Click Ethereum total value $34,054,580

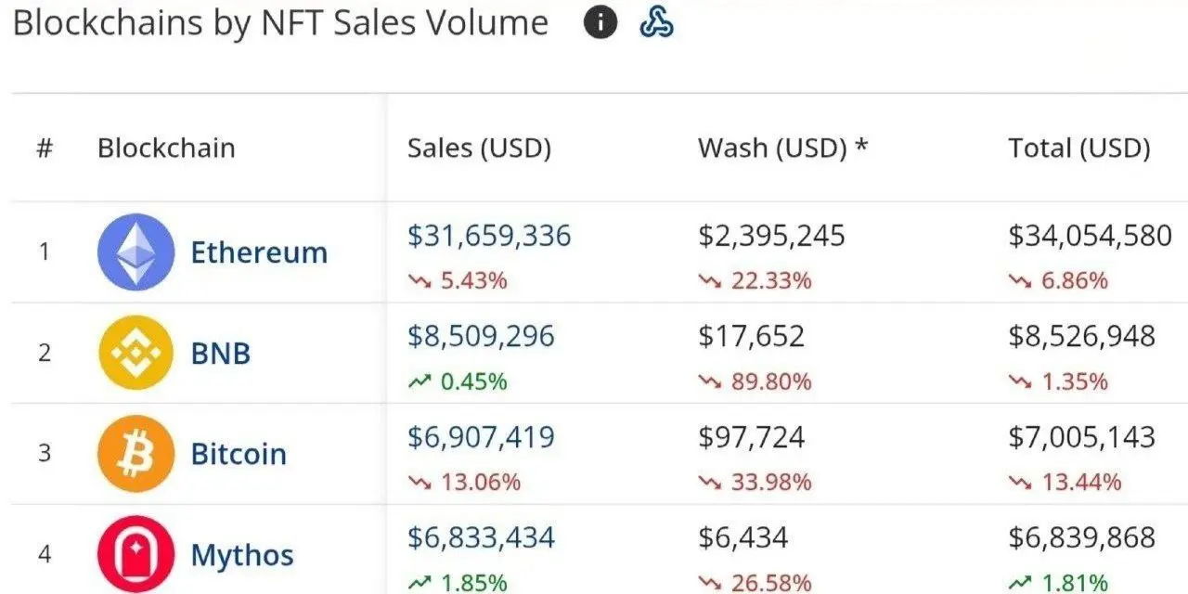coord(1090,236)
